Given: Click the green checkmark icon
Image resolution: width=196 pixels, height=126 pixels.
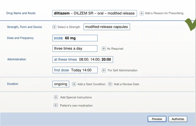Looking at the screenshot, I should (190, 25).
